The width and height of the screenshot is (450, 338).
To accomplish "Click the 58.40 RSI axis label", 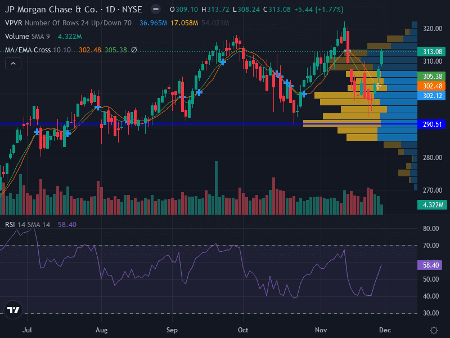I will tap(430, 265).
